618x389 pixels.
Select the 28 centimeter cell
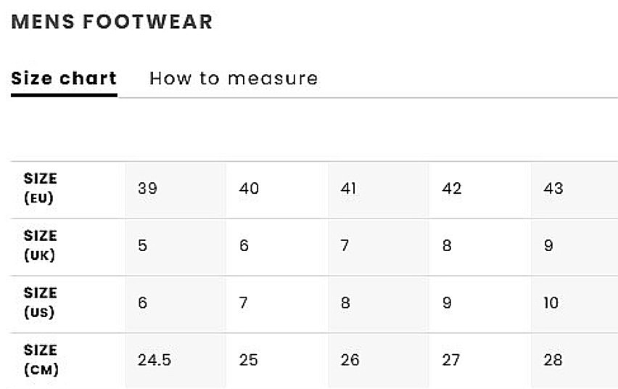tap(574, 361)
